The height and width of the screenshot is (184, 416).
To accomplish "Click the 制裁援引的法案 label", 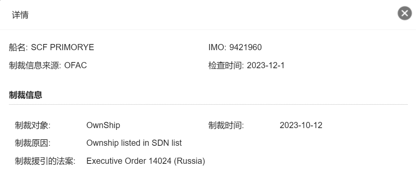I will (x=45, y=161).
